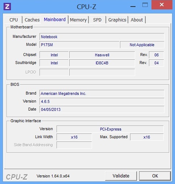
Task: Click the BIOS Brand American Megatrends field
Action: pos(102,93)
